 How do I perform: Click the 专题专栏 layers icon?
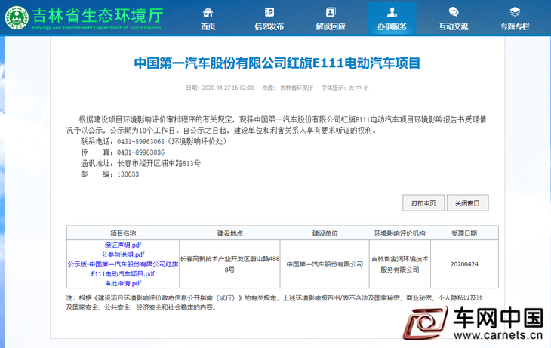[x=515, y=12]
